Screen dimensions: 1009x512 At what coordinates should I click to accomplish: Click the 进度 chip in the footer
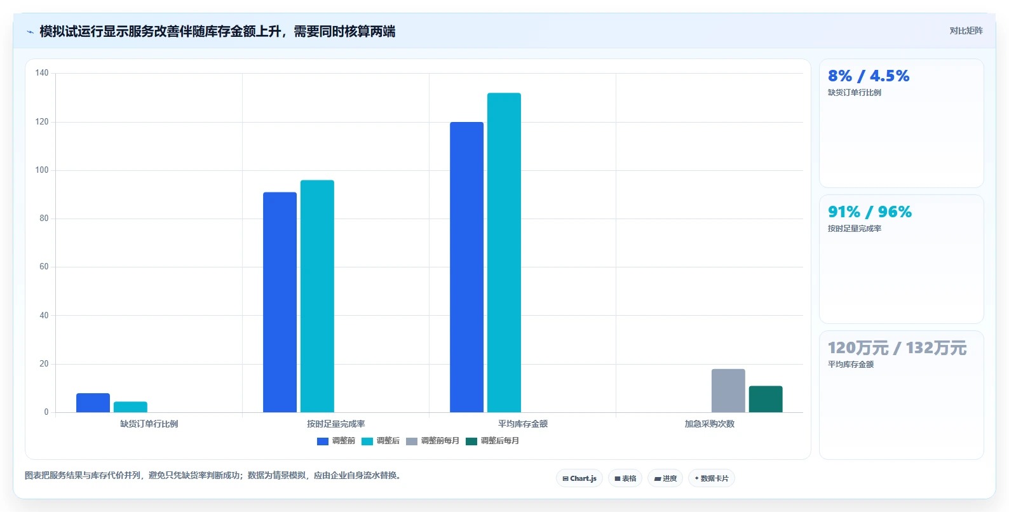pos(665,478)
